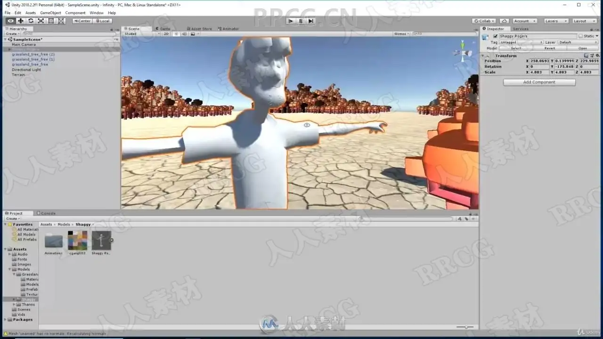Select the combined Transform tool
This screenshot has width=603, height=339.
point(61,21)
